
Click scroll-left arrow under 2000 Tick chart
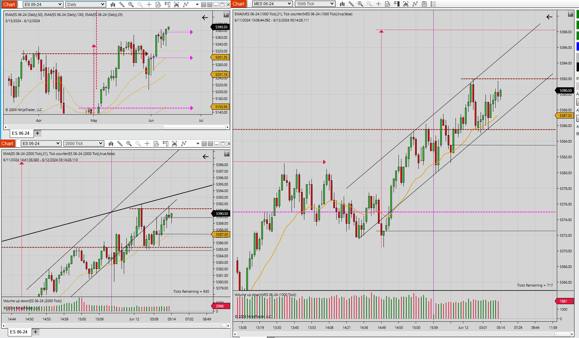(x=4, y=326)
